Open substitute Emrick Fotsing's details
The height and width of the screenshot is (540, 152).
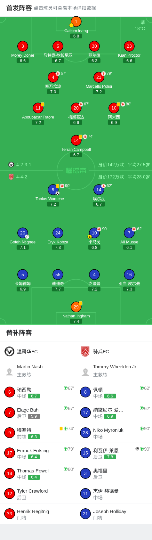tap(38, 453)
